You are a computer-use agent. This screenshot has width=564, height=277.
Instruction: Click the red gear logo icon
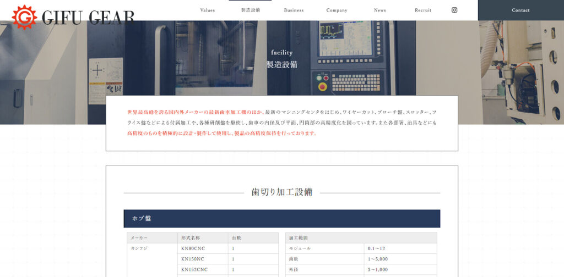pos(24,17)
